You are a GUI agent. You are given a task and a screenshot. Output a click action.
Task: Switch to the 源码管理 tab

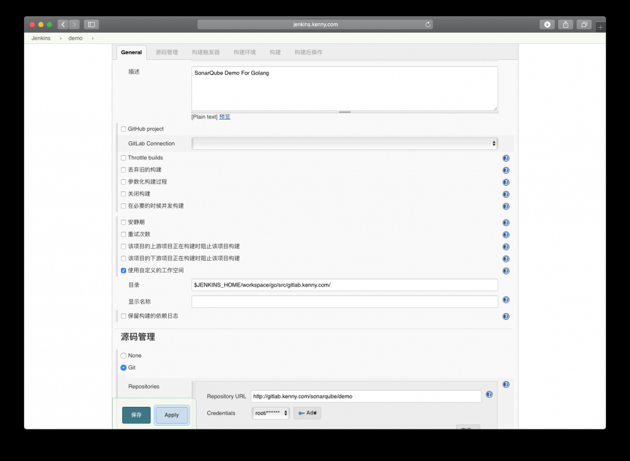tap(168, 52)
